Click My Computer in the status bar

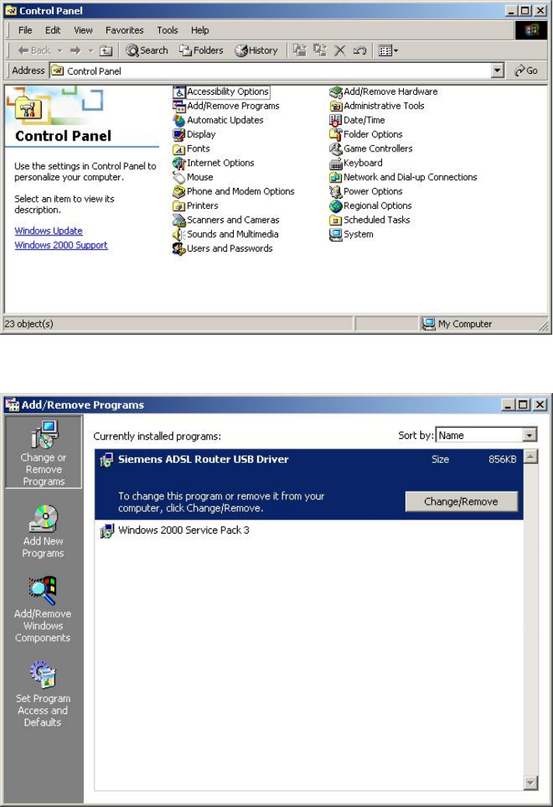coord(457,324)
